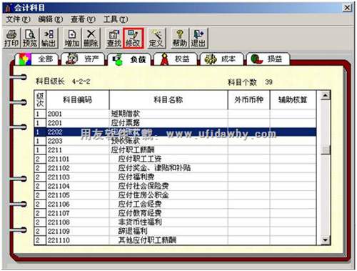This screenshot has height=271, width=357.
Task: Click the 定义 (Define) toolbar icon
Action: click(156, 38)
